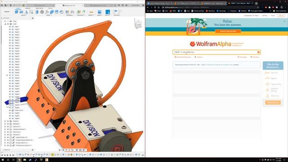Image resolution: width=288 pixels, height=162 pixels.
Task: Switch to the TOOLS toolbar tab
Action: click(x=50, y=8)
